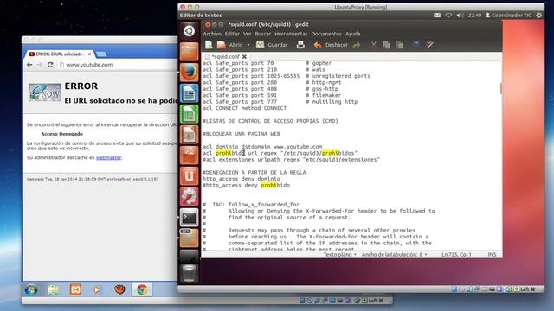Launch LibreOffice Writer from the launcher

click(x=189, y=93)
